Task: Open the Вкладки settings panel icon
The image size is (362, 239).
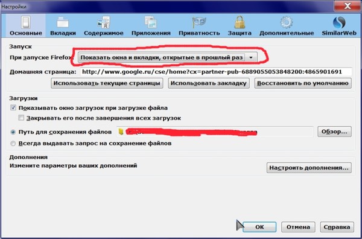Action: (63, 22)
